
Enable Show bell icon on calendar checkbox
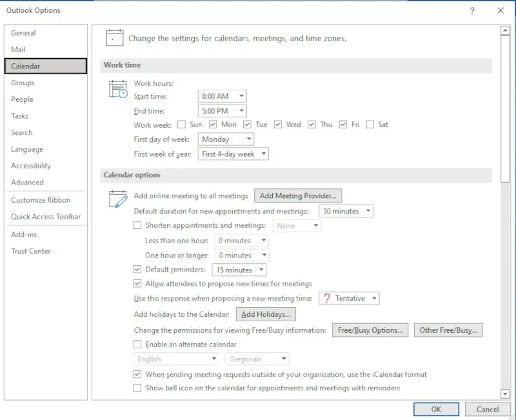[137, 388]
